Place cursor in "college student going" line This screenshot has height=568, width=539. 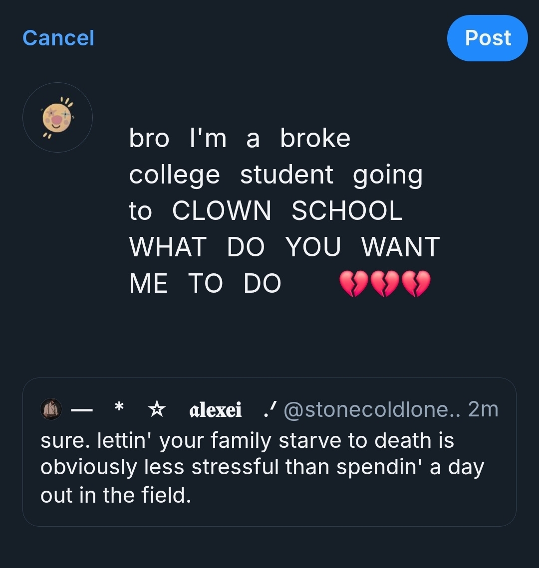[275, 175]
